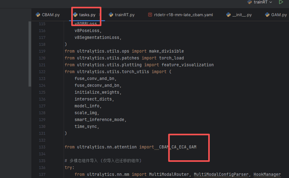Image resolution: width=289 pixels, height=178 pixels.
Task: Click line number 133 in the gutter
Action: (x=42, y=147)
